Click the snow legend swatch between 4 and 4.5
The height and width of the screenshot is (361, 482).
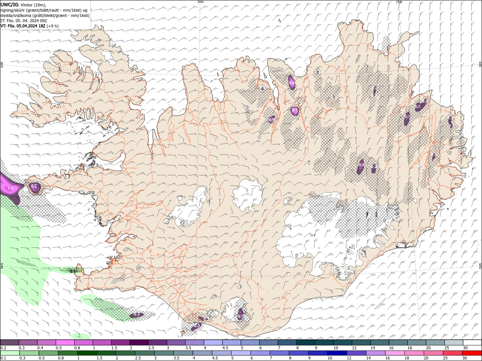click(x=213, y=342)
